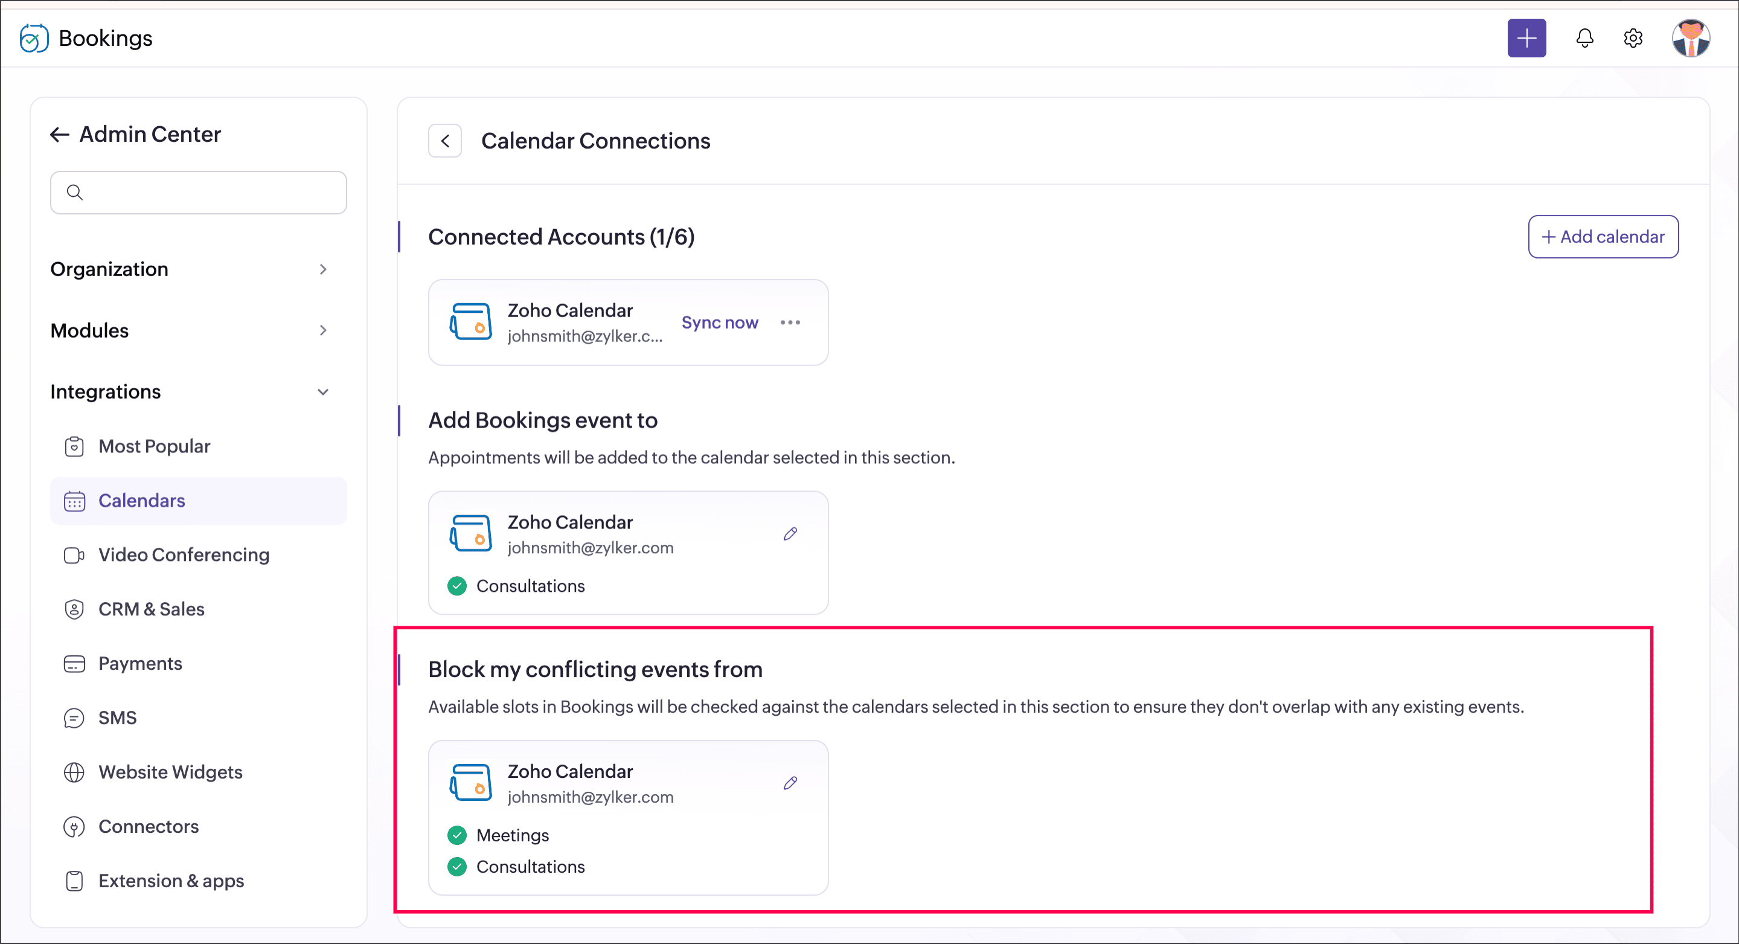Open the notifications bell
Viewport: 1739px width, 944px height.
click(x=1584, y=38)
